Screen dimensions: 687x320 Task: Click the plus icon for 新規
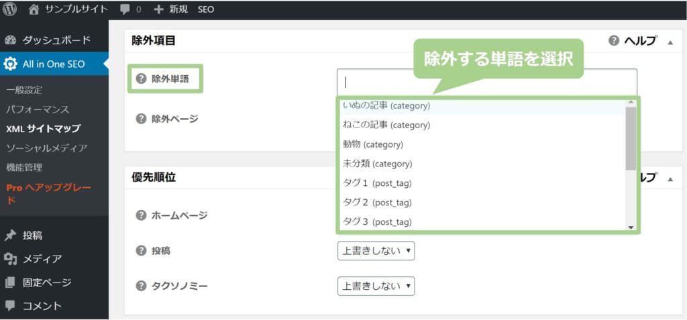click(x=158, y=9)
